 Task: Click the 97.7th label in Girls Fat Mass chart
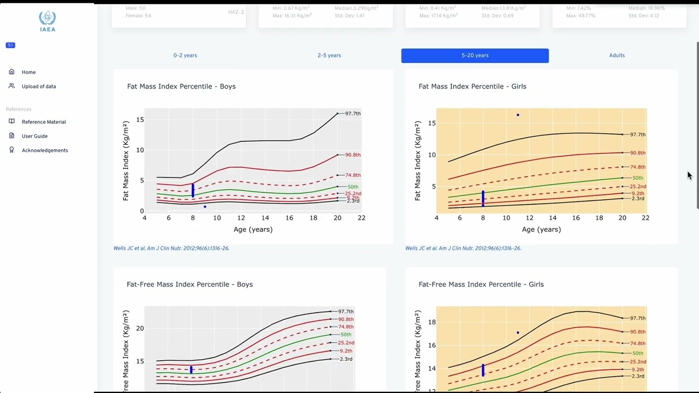[638, 135]
